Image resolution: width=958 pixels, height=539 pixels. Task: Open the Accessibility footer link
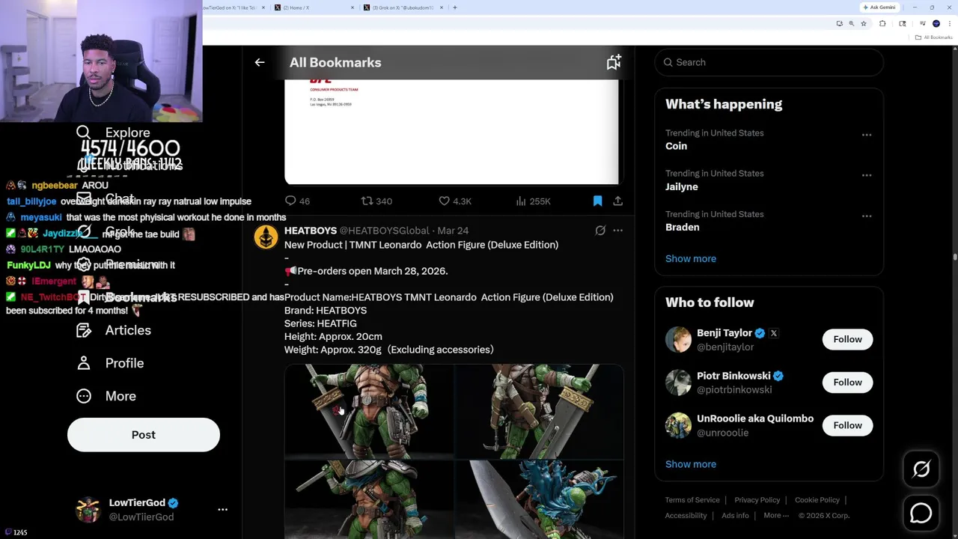(x=686, y=516)
